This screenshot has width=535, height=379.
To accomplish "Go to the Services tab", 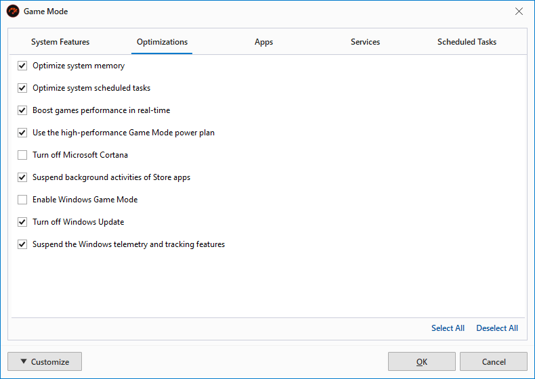I will (x=365, y=42).
